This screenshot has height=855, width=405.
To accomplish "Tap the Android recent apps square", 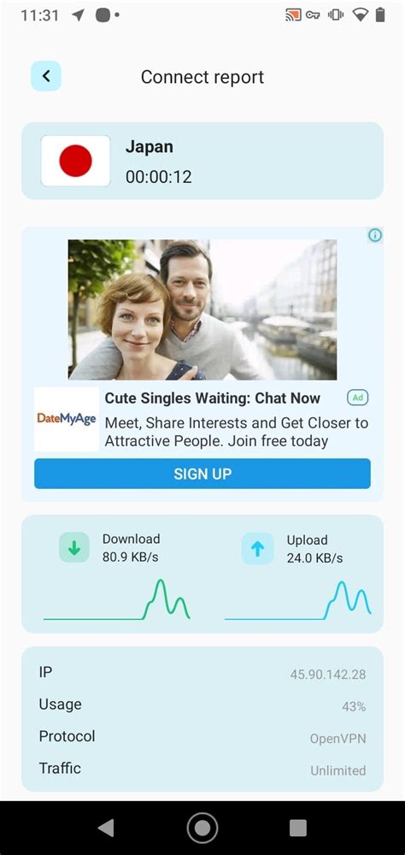I will click(297, 828).
